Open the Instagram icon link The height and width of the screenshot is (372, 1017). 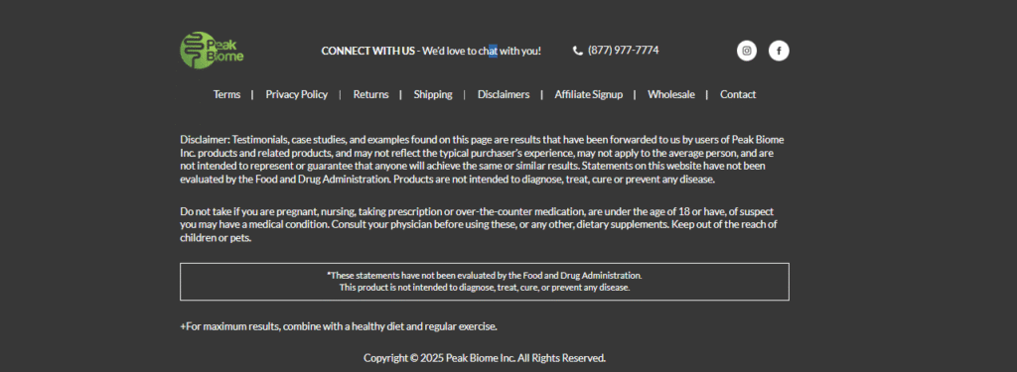(747, 51)
